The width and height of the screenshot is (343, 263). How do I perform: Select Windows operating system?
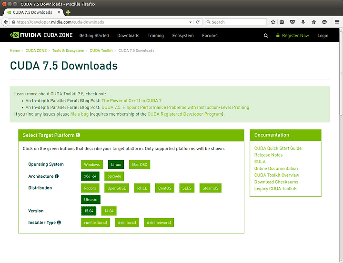click(92, 164)
